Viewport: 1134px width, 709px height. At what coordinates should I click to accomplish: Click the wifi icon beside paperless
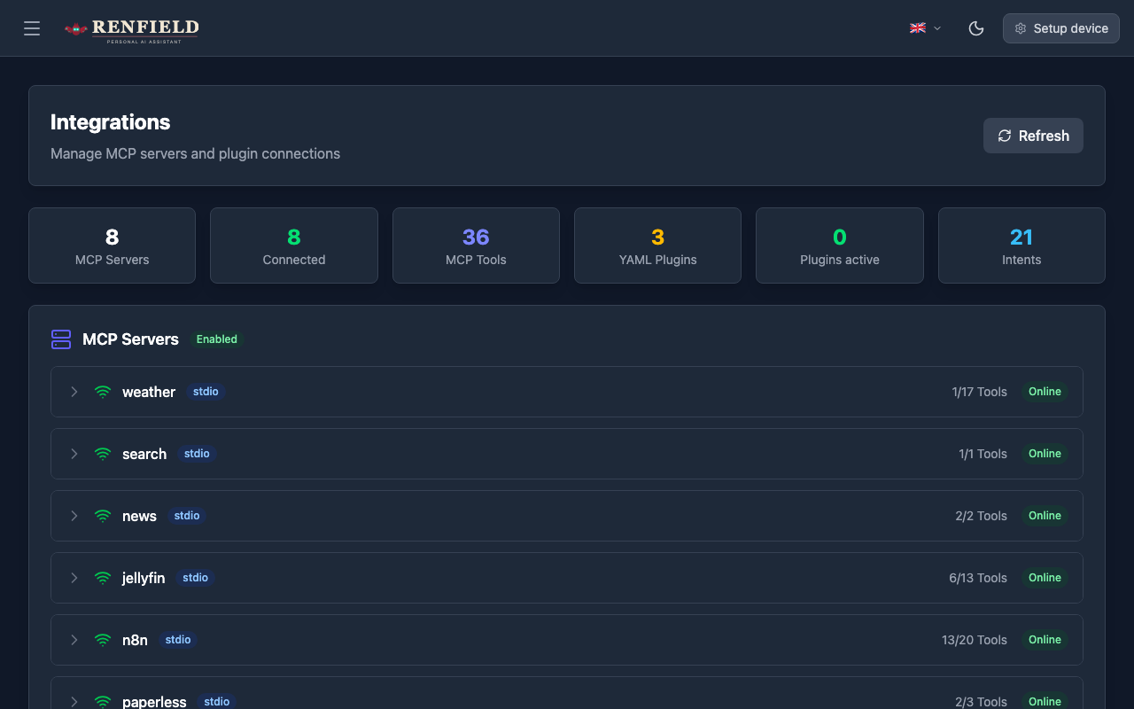(x=102, y=701)
